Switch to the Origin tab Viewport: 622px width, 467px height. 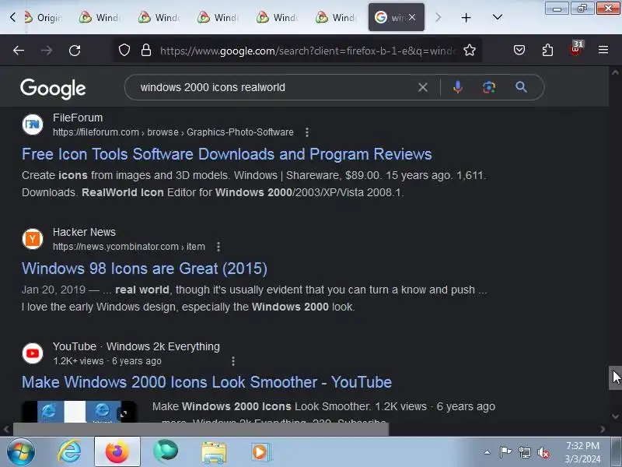click(x=43, y=17)
